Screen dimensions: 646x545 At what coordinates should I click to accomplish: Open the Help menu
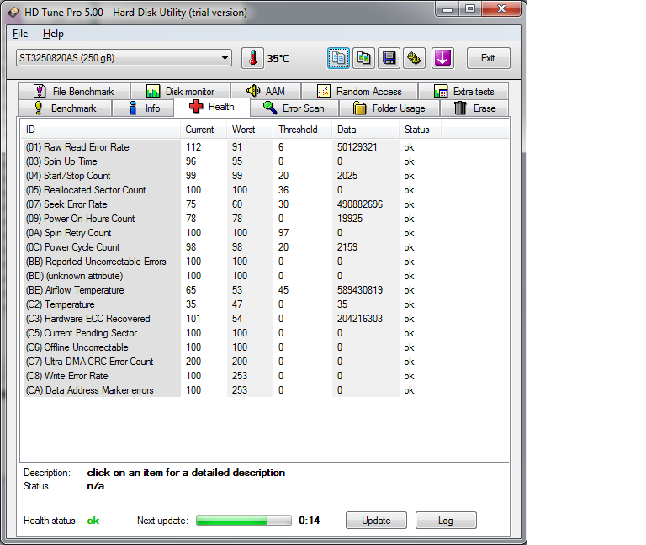53,34
